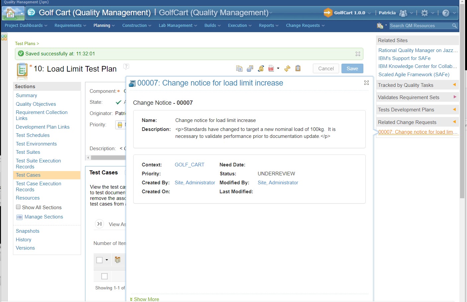The image size is (467, 302).
Task: Click the Save button
Action: click(x=352, y=68)
